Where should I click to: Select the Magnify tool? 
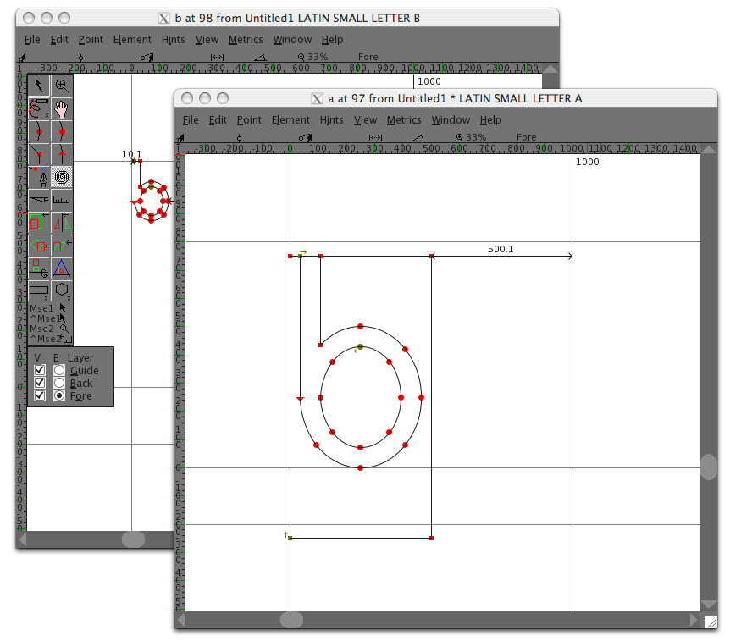click(62, 85)
